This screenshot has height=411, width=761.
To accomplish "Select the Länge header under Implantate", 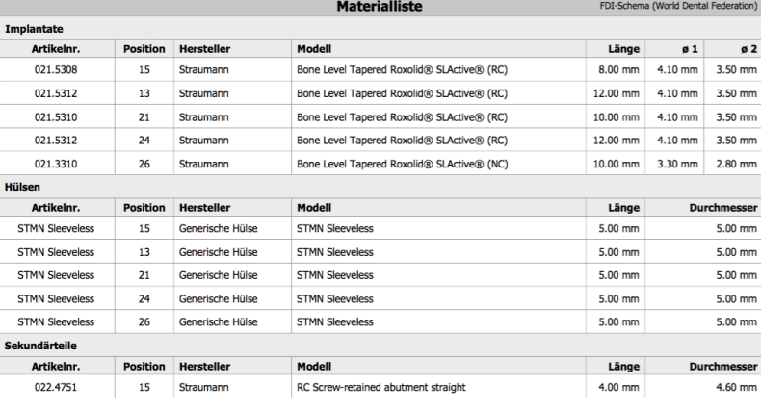I will coord(623,49).
